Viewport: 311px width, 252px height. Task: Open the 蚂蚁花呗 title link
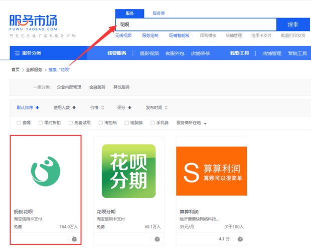tap(23, 212)
